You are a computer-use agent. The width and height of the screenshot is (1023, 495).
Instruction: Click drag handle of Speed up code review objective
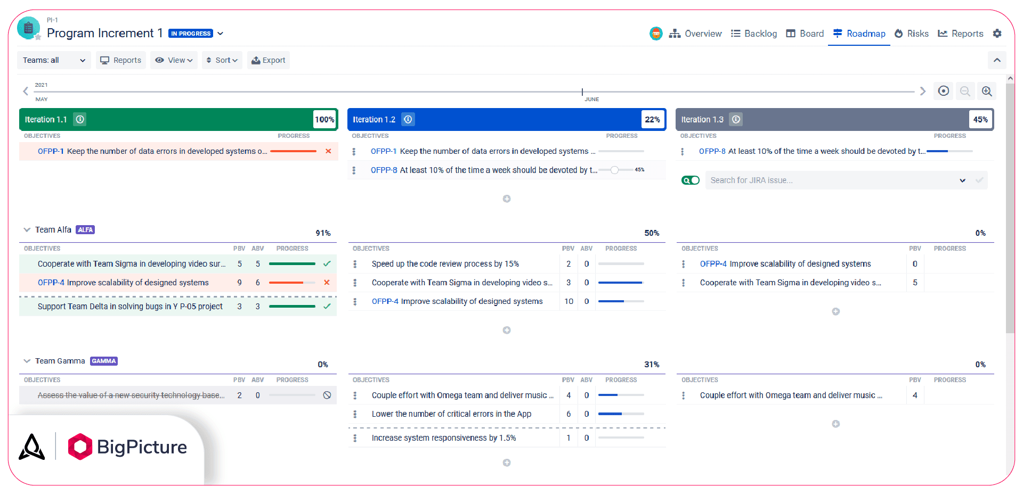point(355,264)
